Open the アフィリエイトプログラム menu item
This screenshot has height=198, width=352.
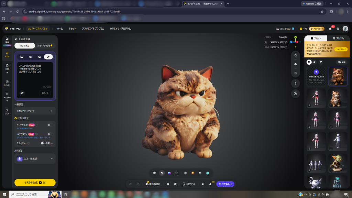click(x=93, y=29)
